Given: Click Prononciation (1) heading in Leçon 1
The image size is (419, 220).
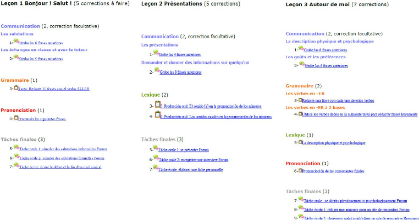Looking at the screenshot, I should pyautogui.click(x=23, y=110).
